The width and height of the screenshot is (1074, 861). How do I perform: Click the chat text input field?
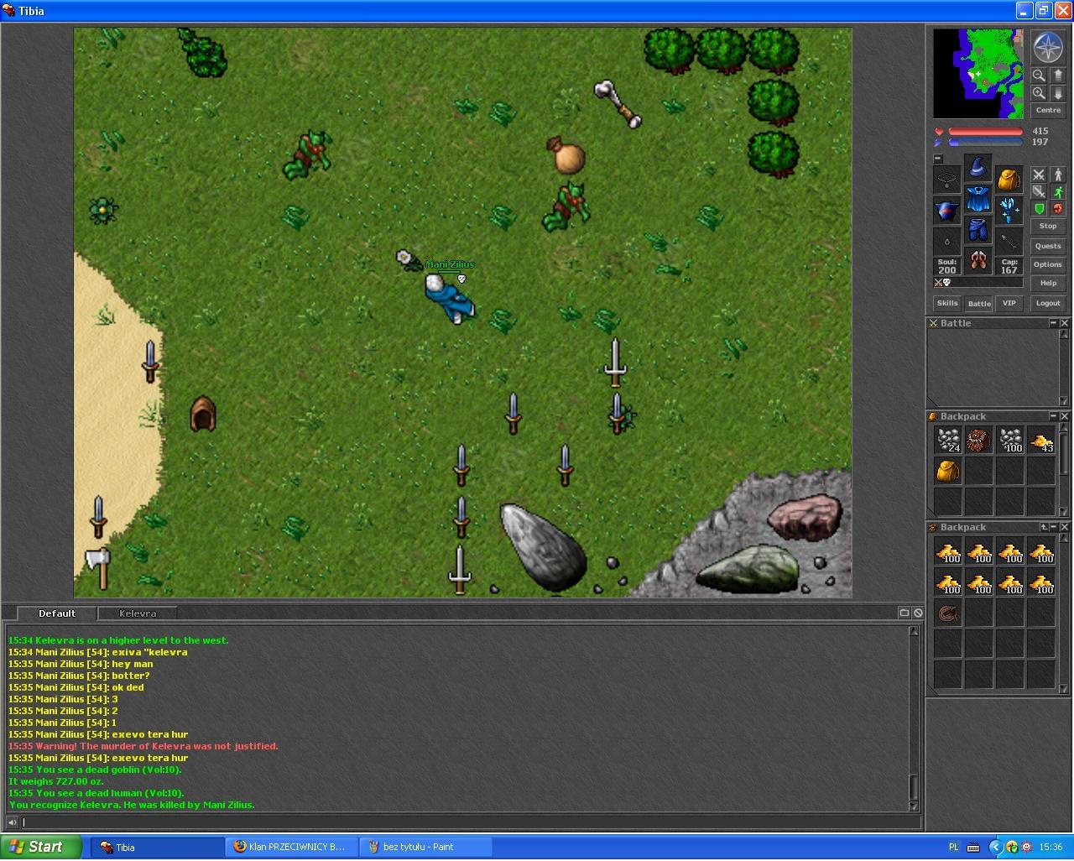[470, 822]
